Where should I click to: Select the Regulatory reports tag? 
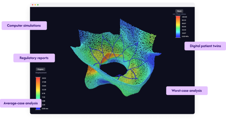coord(34,58)
